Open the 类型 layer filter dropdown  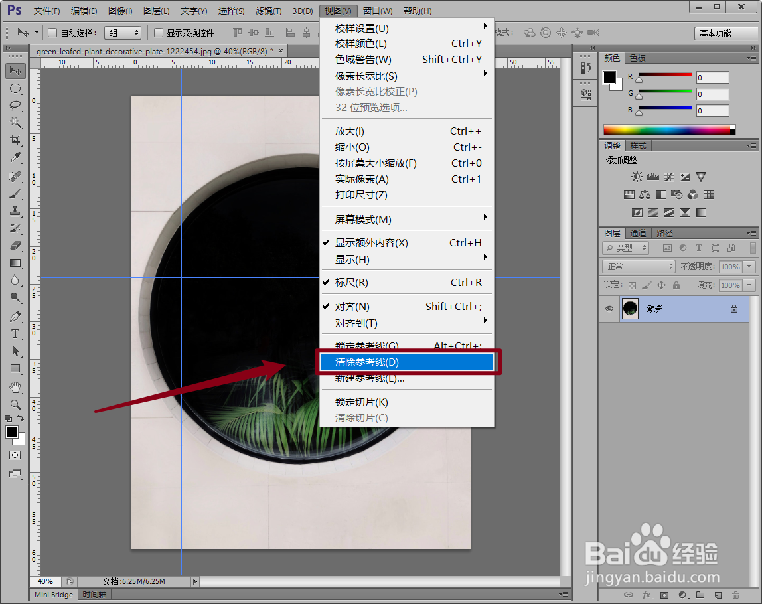point(625,247)
